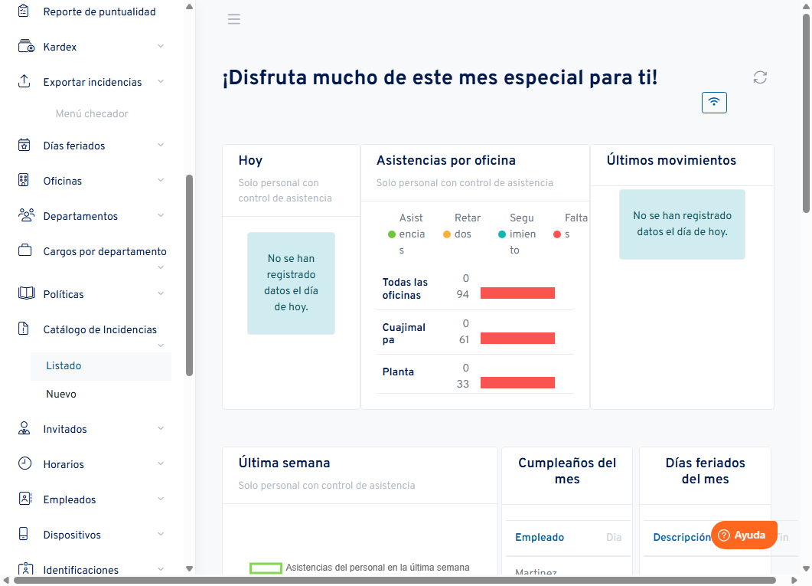Open the Reporte de puntualidad menu item
Screen dimensions: 812x586
(99, 11)
